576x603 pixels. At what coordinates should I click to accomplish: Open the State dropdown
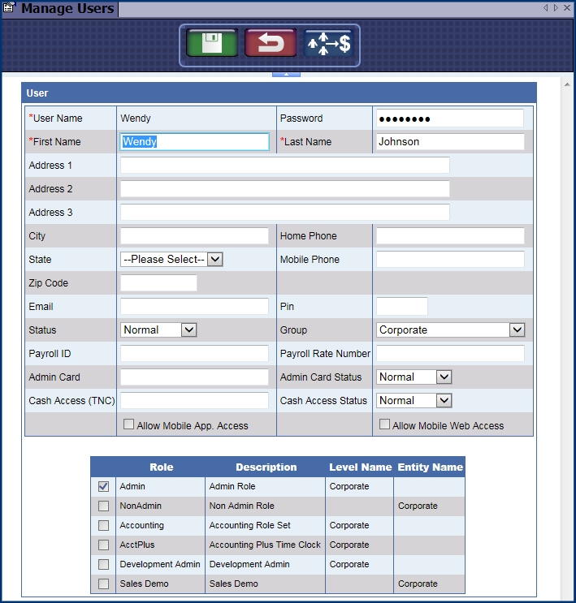tap(214, 260)
